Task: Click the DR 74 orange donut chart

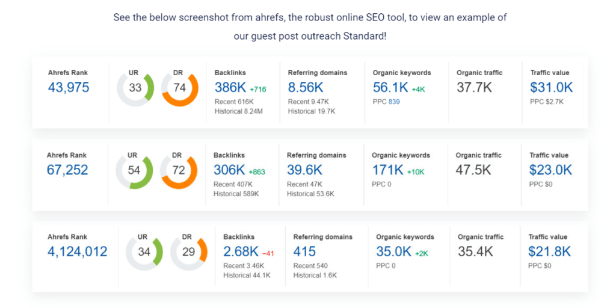Action: pos(180,88)
